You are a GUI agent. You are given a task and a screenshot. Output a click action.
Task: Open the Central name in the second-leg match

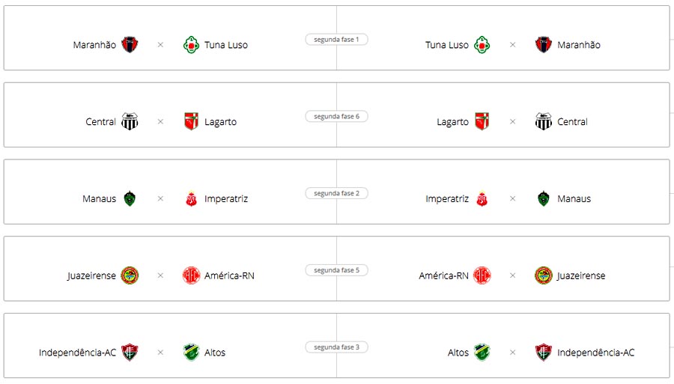tap(572, 122)
